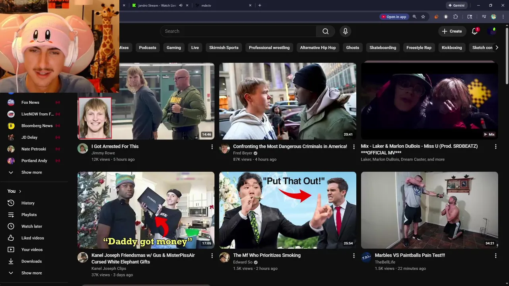Open the media controls music icon
Image resolution: width=509 pixels, height=286 pixels.
coord(484,17)
